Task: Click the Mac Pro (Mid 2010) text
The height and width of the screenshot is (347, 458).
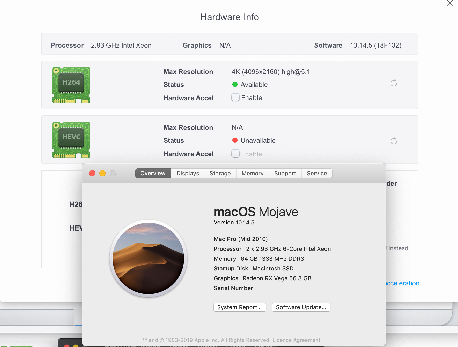Action: point(241,239)
